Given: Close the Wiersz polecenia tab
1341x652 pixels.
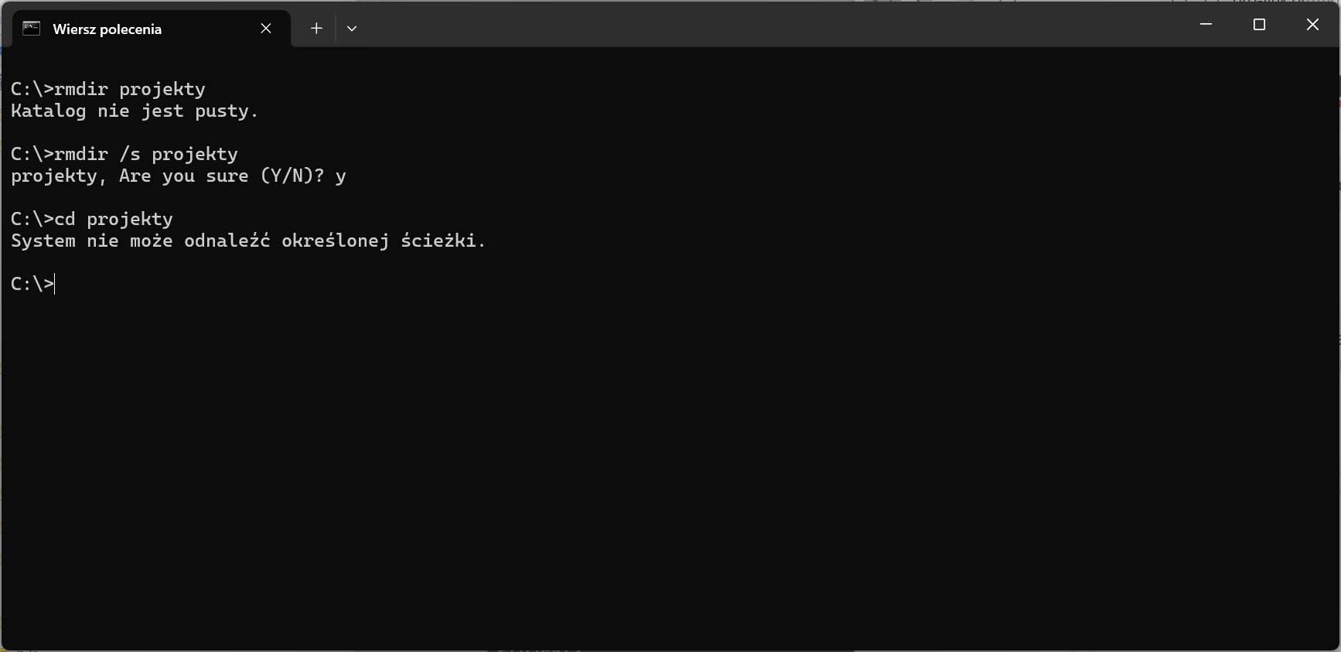Looking at the screenshot, I should click(266, 29).
